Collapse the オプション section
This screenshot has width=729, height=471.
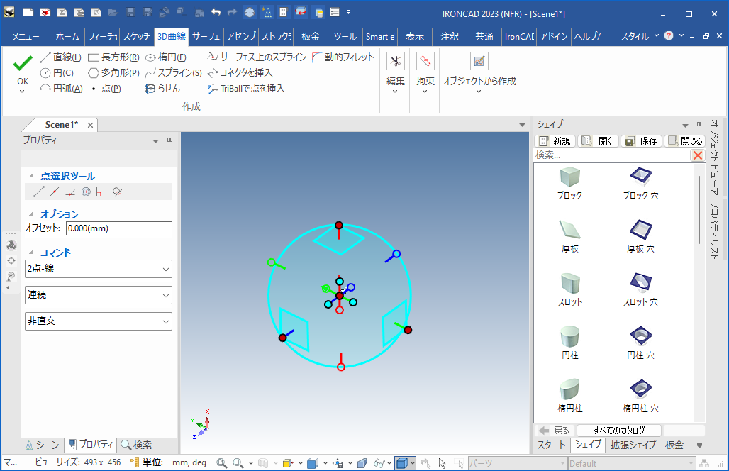click(31, 214)
